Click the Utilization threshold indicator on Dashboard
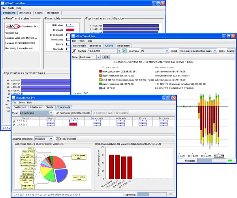Viewport: 237px width, 198px height. 70,25
